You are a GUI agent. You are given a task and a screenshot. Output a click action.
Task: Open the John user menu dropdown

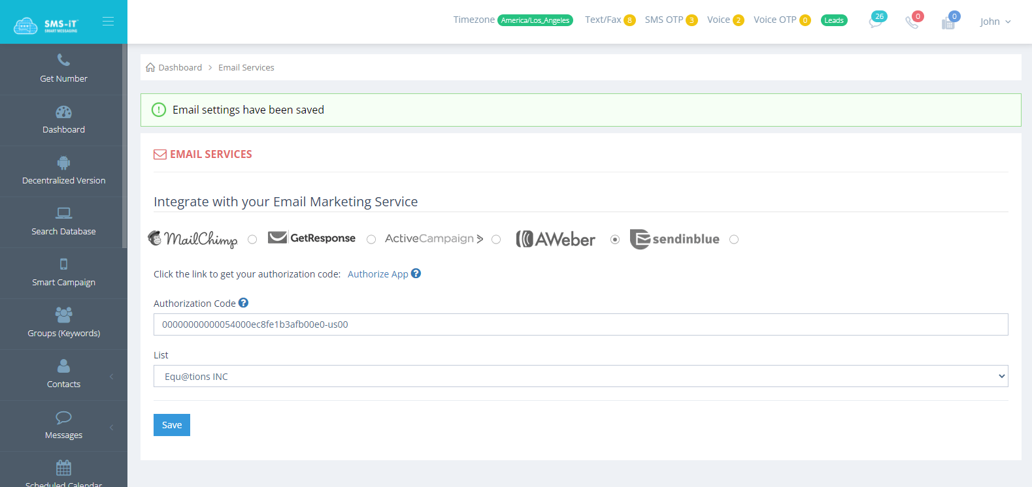[995, 22]
